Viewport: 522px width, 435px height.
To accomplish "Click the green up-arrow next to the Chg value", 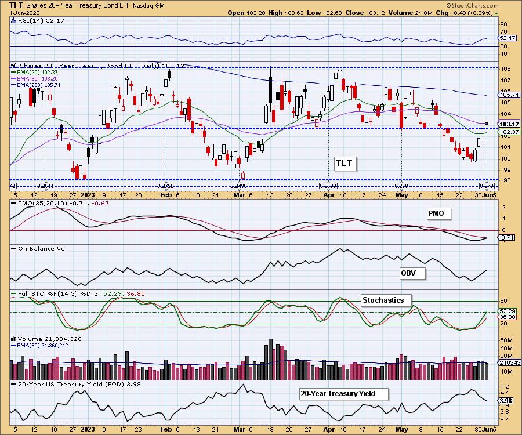I will (x=496, y=13).
